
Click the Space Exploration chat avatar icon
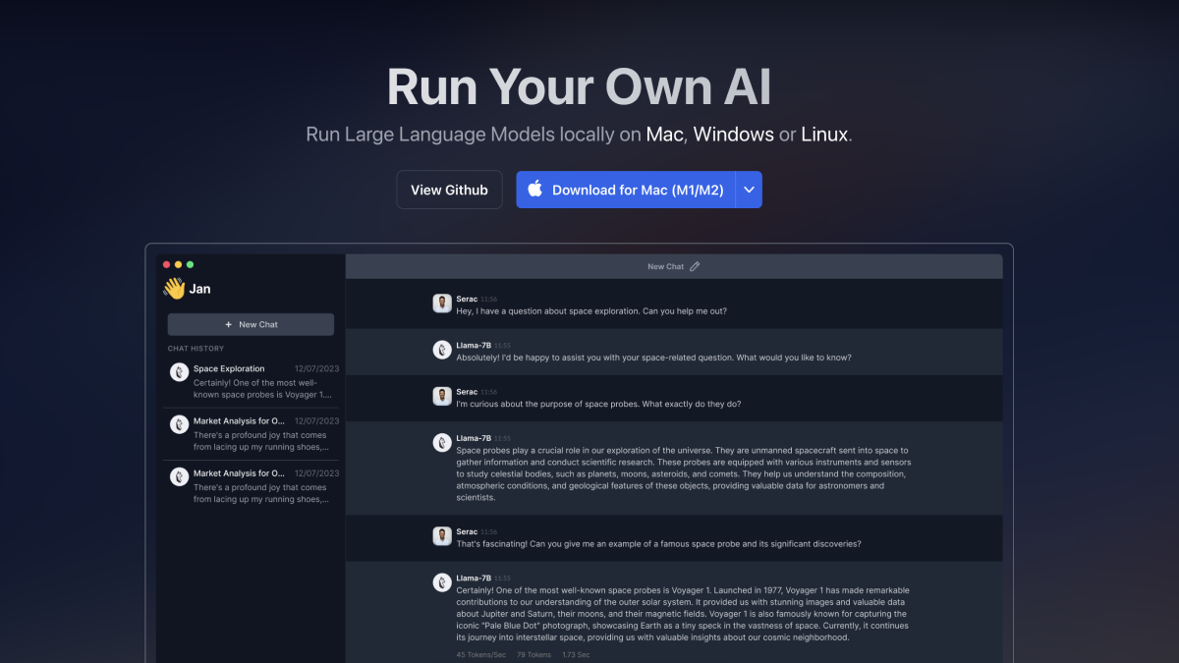[x=179, y=372]
